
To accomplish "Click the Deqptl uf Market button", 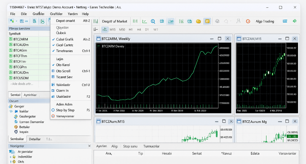I will (x=114, y=21).
